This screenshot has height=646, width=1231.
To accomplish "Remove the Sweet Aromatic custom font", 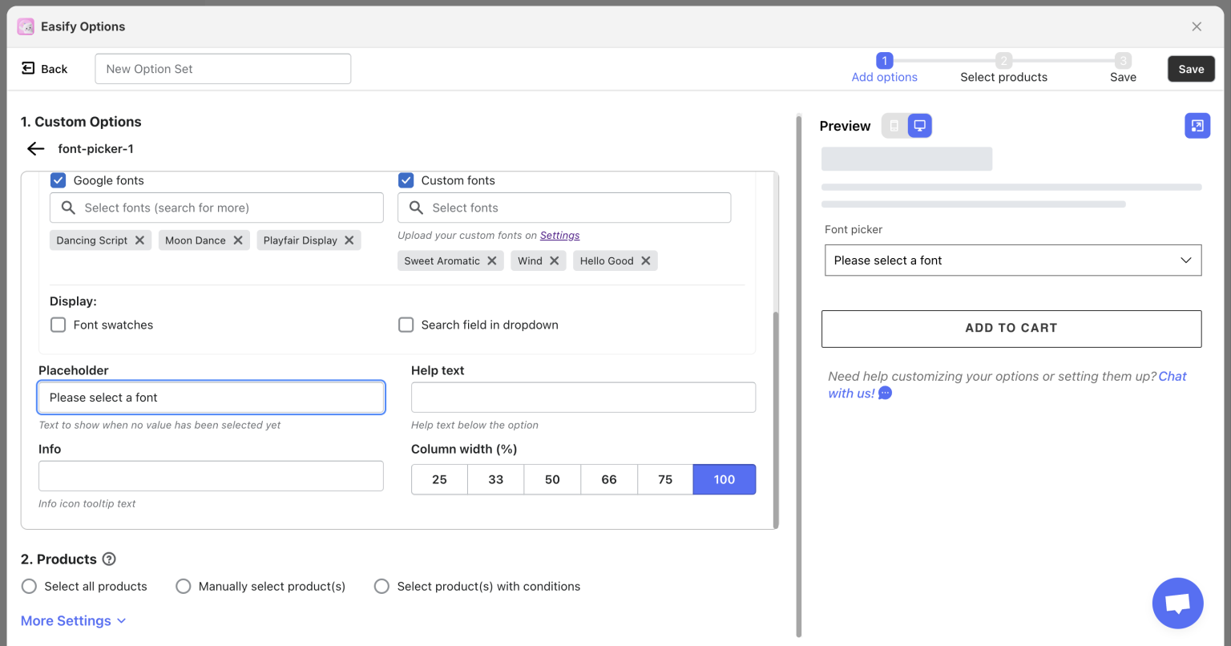I will [492, 261].
